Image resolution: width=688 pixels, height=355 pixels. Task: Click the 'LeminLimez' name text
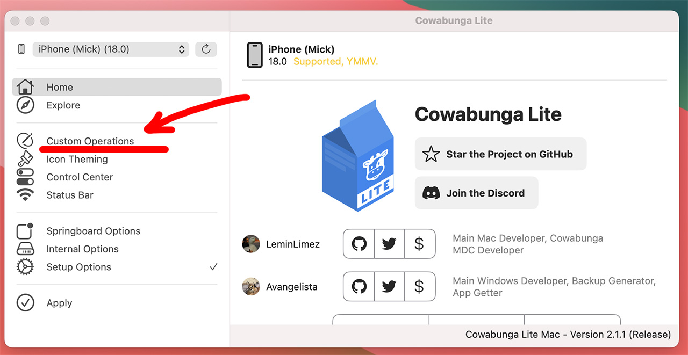pos(293,244)
